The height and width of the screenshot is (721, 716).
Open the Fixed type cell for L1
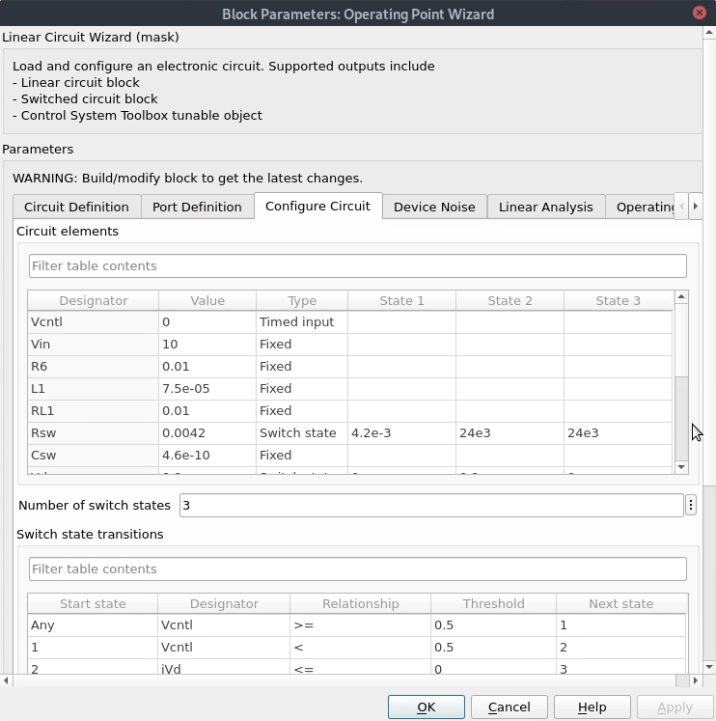tap(302, 389)
